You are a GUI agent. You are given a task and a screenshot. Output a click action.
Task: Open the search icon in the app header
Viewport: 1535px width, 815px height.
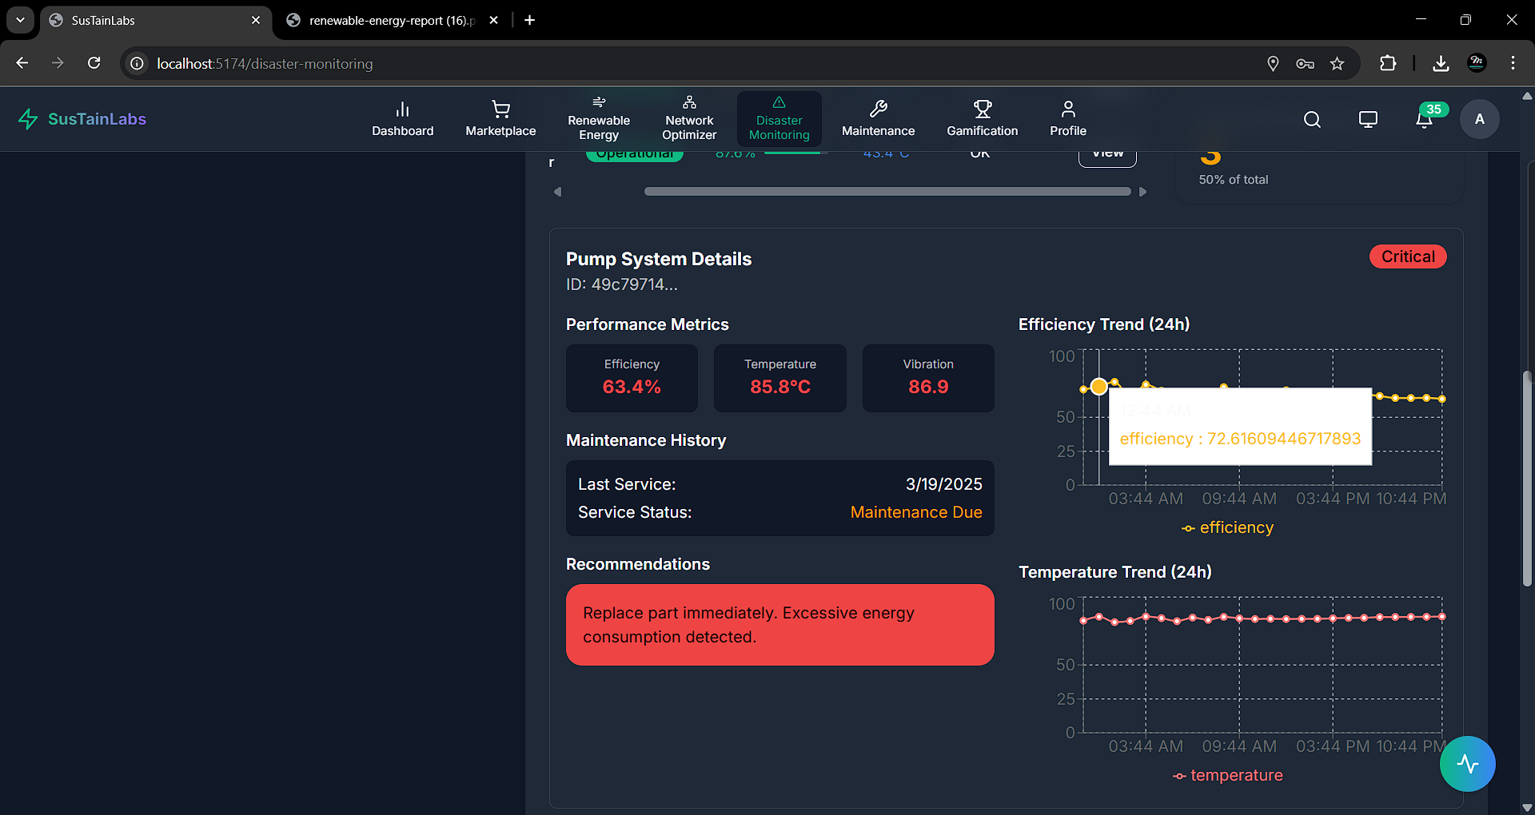click(1312, 119)
